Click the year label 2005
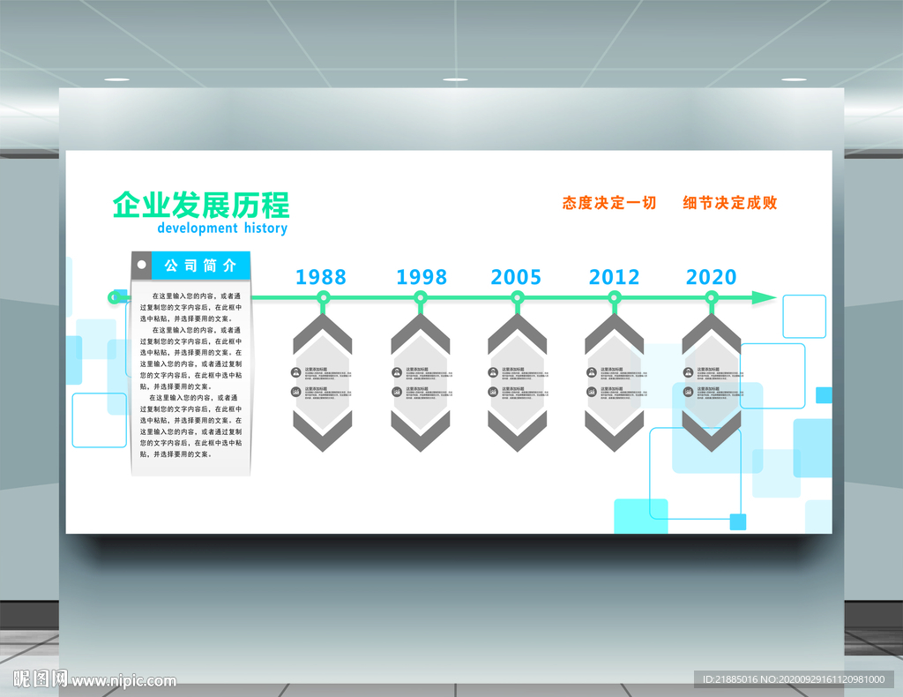The height and width of the screenshot is (697, 903). [x=516, y=277]
